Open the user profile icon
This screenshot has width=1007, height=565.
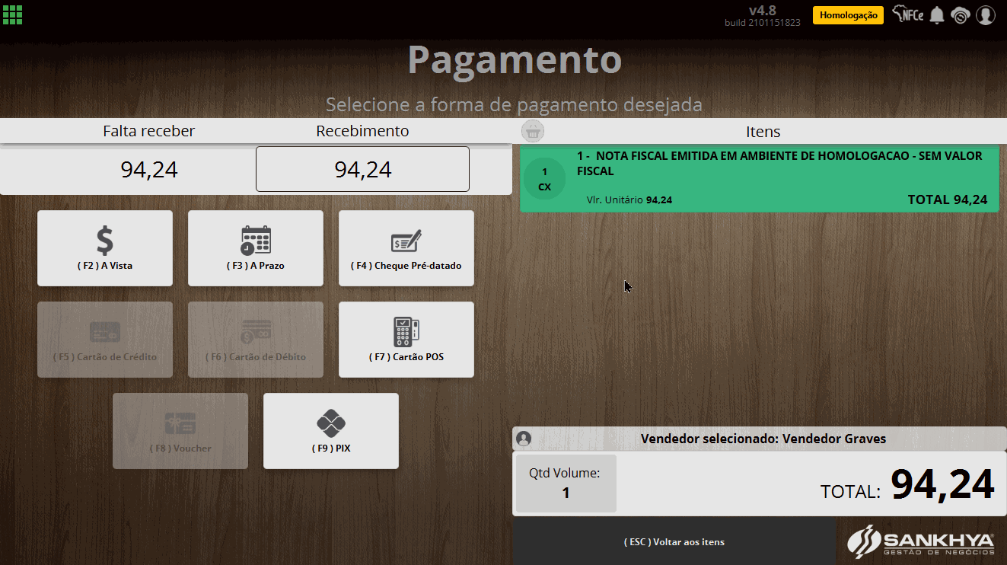click(x=986, y=15)
